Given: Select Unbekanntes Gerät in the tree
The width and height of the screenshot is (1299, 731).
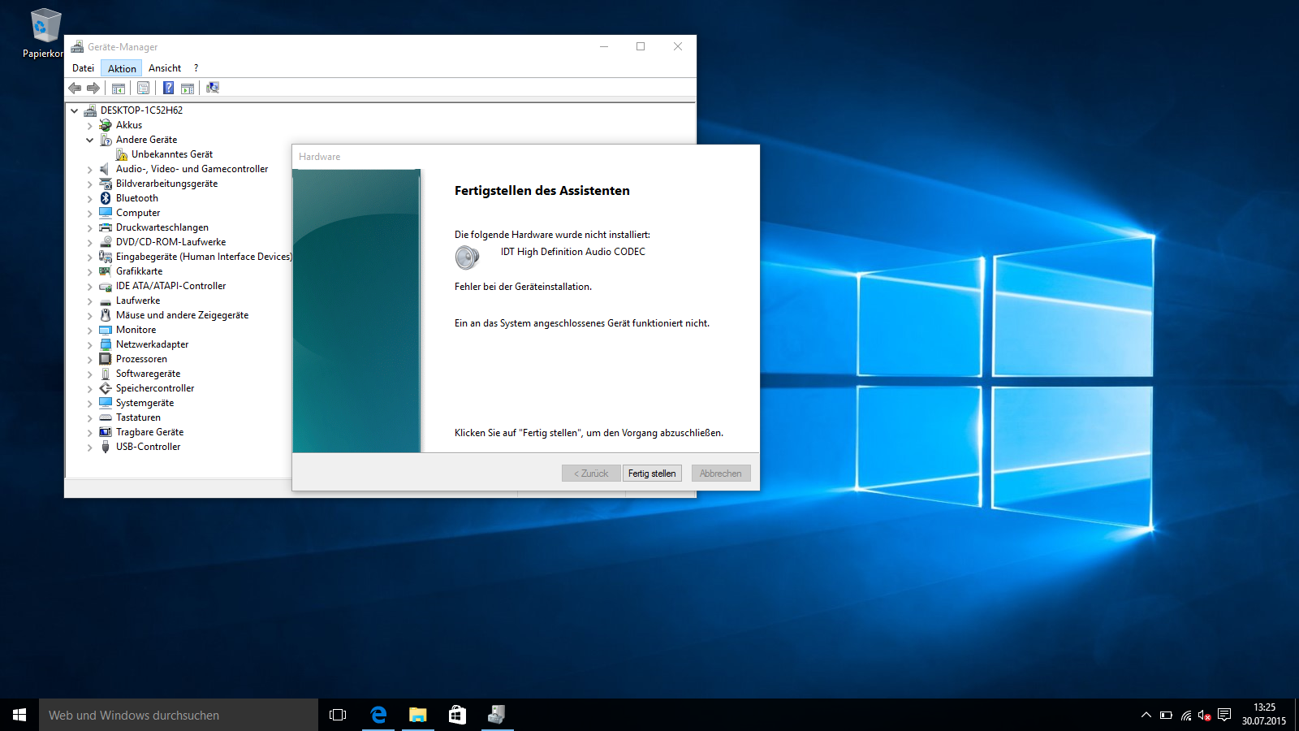Looking at the screenshot, I should pyautogui.click(x=172, y=154).
